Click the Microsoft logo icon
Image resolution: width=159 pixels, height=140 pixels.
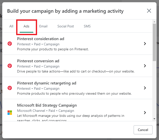pyautogui.click(x=10, y=113)
